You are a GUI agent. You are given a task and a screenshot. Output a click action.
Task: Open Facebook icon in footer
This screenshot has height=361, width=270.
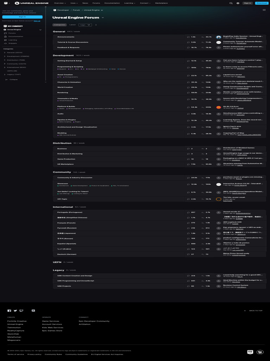click(9, 311)
